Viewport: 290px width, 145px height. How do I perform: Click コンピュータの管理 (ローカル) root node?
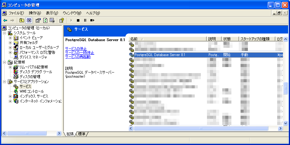point(29,28)
